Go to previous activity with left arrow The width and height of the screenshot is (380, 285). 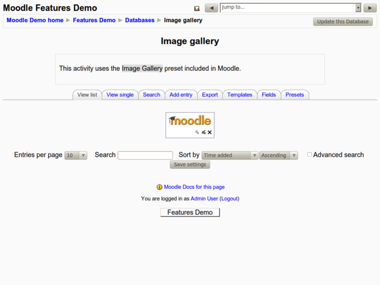(x=211, y=8)
